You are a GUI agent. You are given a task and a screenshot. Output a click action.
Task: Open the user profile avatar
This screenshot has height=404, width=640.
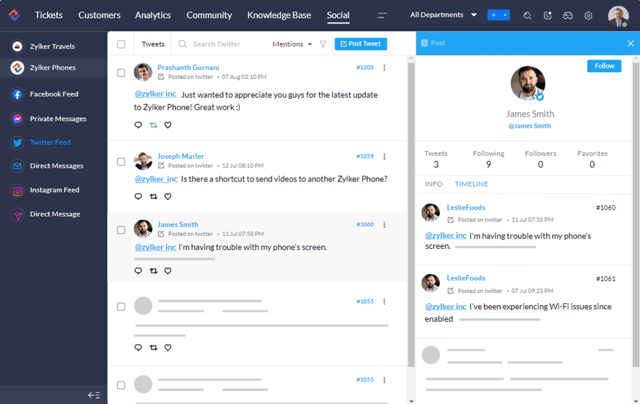[618, 16]
